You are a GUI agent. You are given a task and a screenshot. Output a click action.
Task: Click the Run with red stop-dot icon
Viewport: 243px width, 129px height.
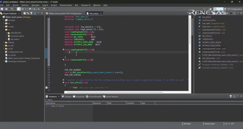[44, 9]
